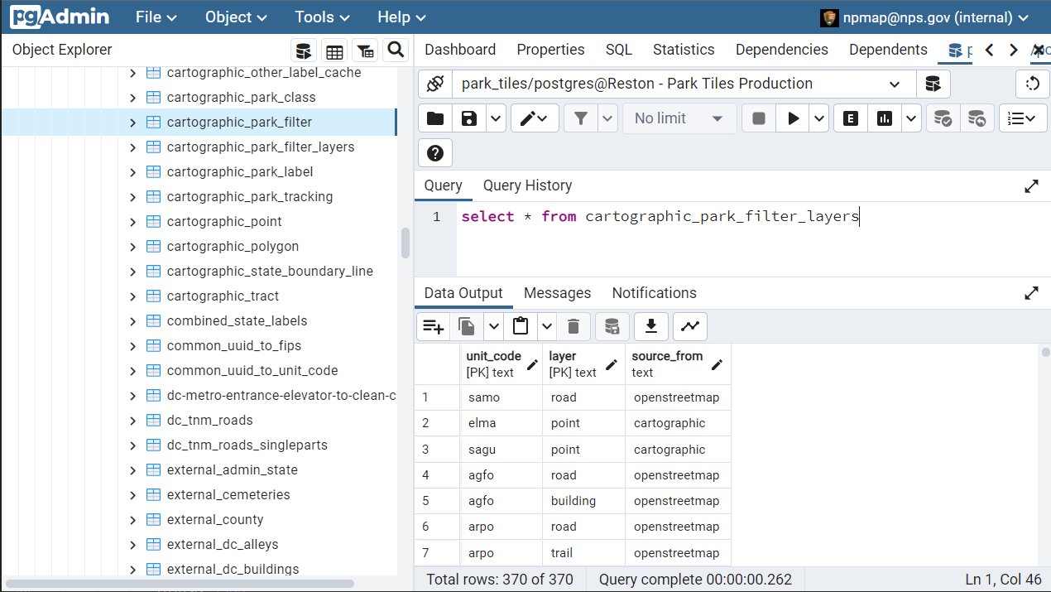
Task: Click the Explain Analyze chart icon
Action: pos(885,118)
